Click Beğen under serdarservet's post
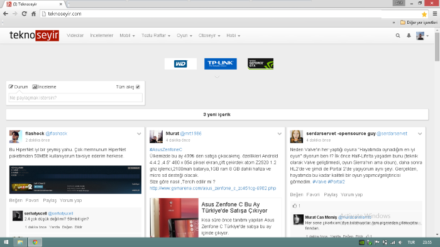 (x=297, y=195)
